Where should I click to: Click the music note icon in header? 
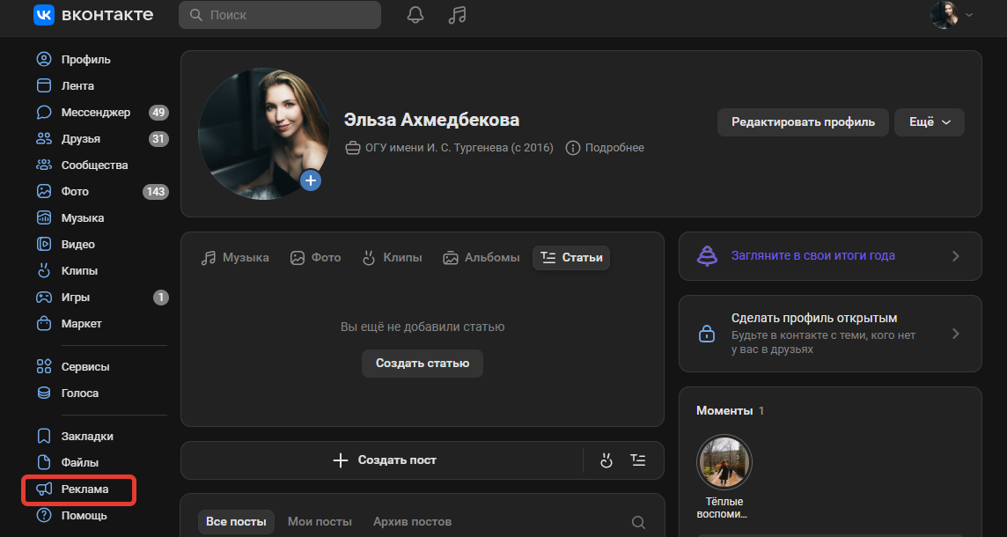(456, 15)
